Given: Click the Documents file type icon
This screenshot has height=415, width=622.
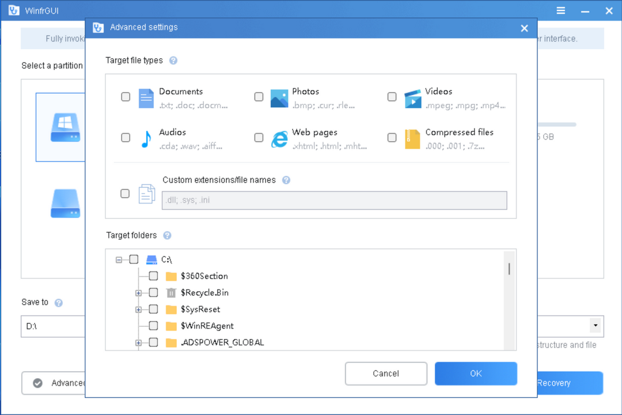Looking at the screenshot, I should coord(146,99).
